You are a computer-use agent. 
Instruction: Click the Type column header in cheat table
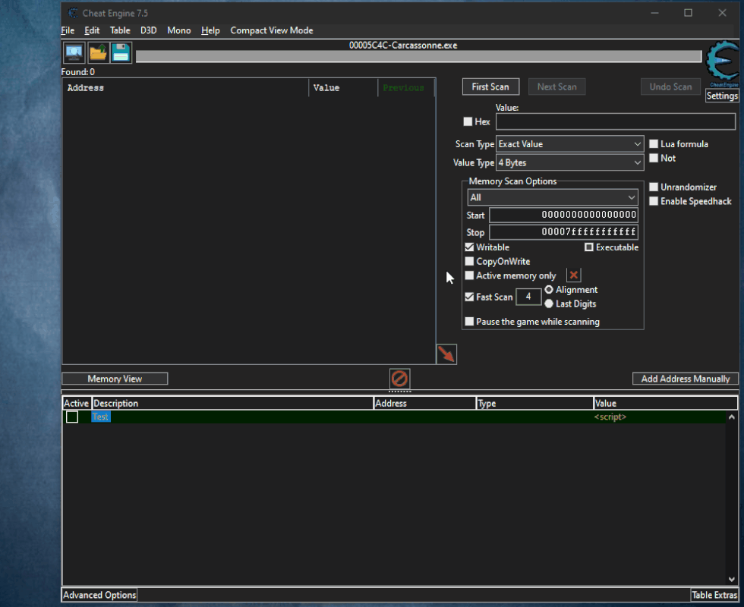tap(534, 403)
